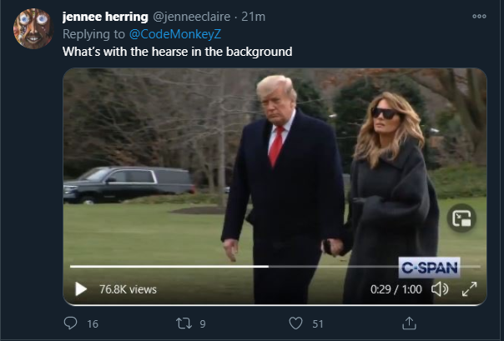
Task: Click the reply comment icon
Action: coord(71,323)
